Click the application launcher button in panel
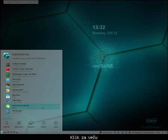Viewport: 168px width, 140px height. click(2, 133)
